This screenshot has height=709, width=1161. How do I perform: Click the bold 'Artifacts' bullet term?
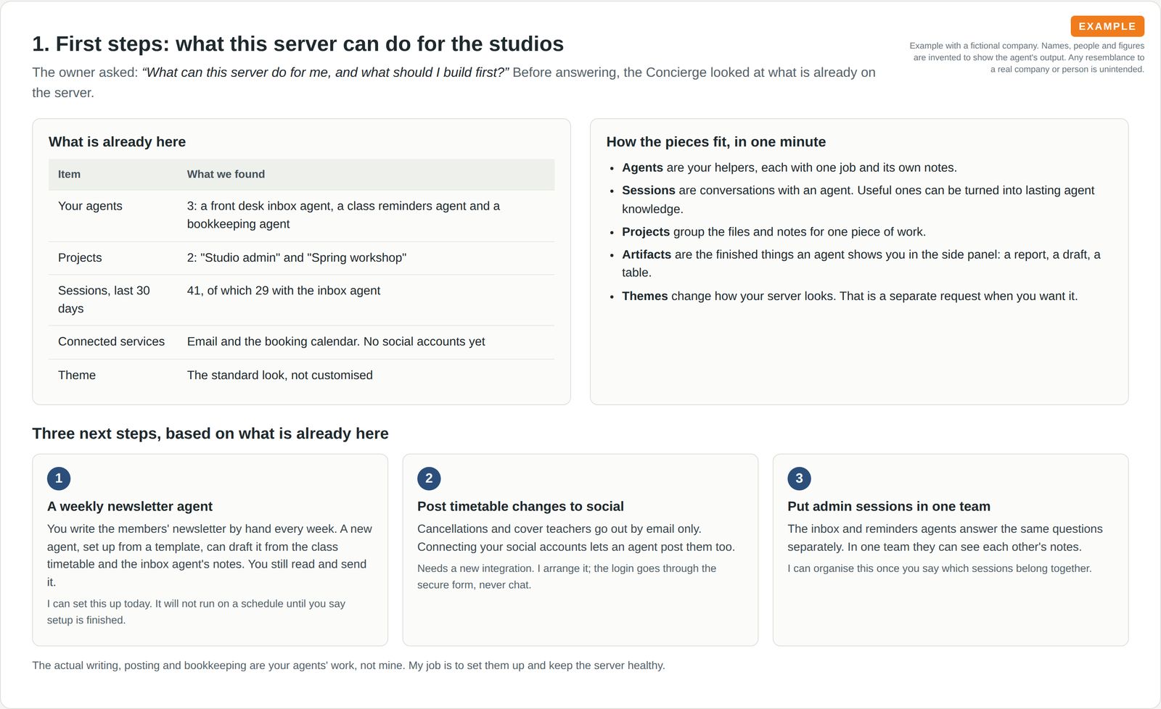(647, 254)
